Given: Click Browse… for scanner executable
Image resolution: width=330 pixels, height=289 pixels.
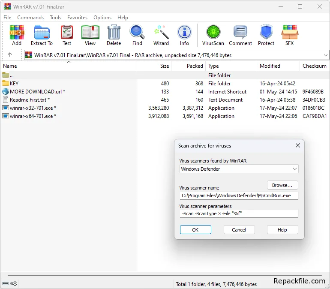Looking at the screenshot, I should point(282,185).
